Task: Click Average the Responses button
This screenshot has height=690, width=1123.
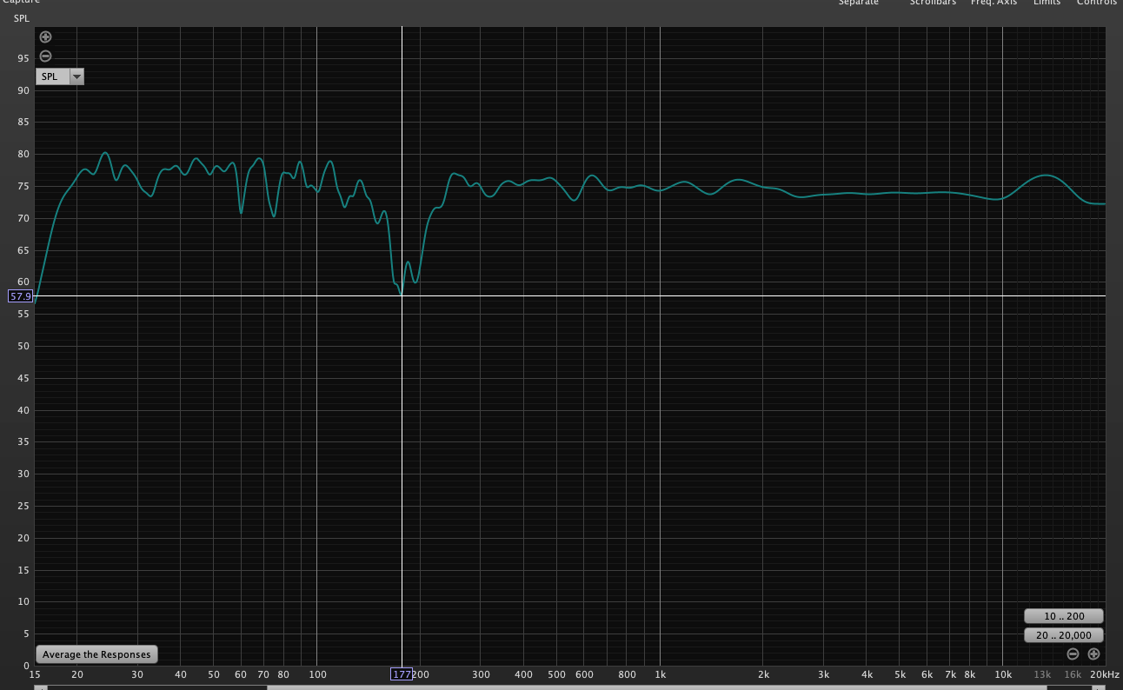Action: [x=96, y=654]
